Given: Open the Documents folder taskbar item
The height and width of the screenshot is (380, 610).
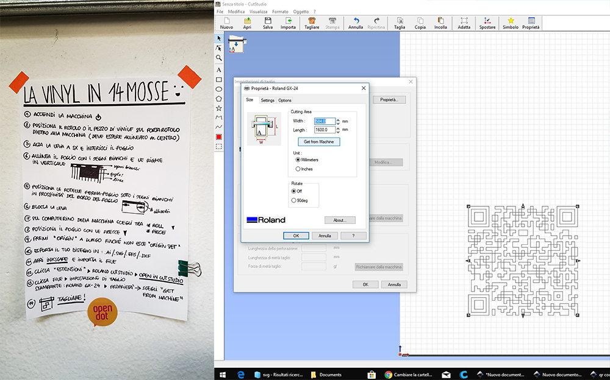Looking at the screenshot, I should coord(326,375).
